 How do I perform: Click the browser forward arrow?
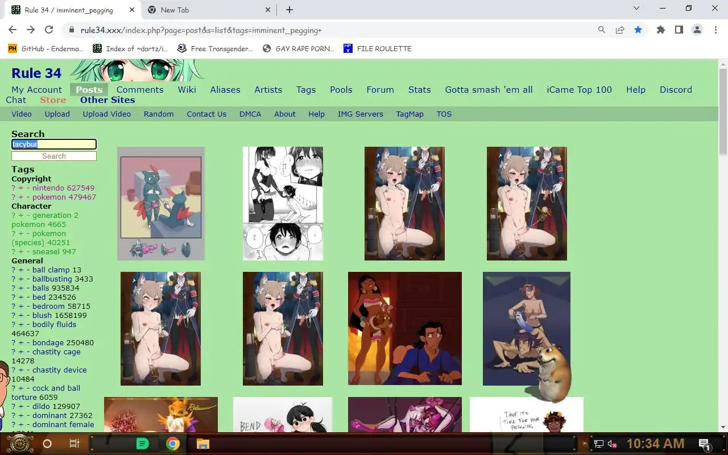click(31, 30)
